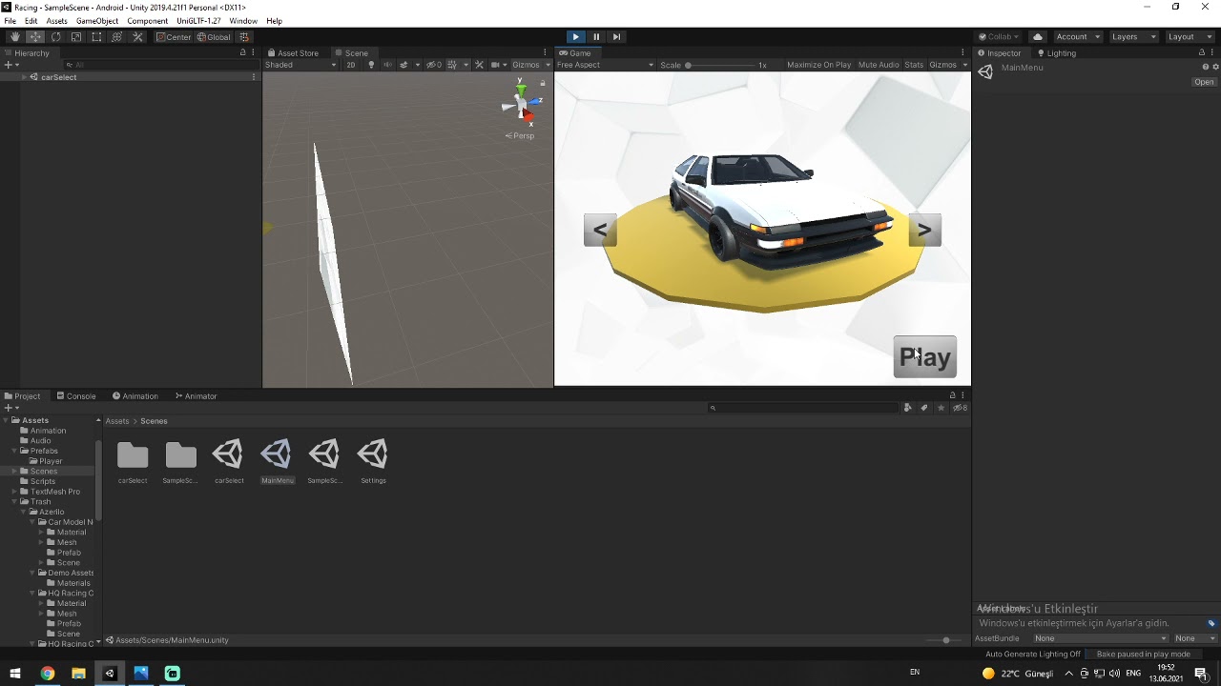Click the Unity taskbar icon
This screenshot has height=686, width=1221.
point(110,674)
